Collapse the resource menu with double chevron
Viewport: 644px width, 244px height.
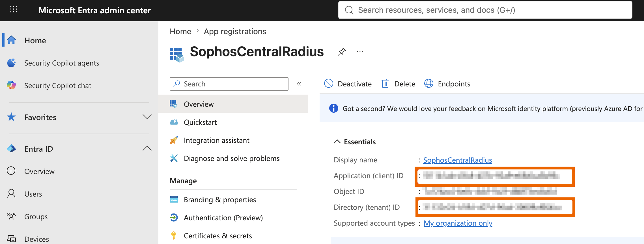(x=299, y=84)
